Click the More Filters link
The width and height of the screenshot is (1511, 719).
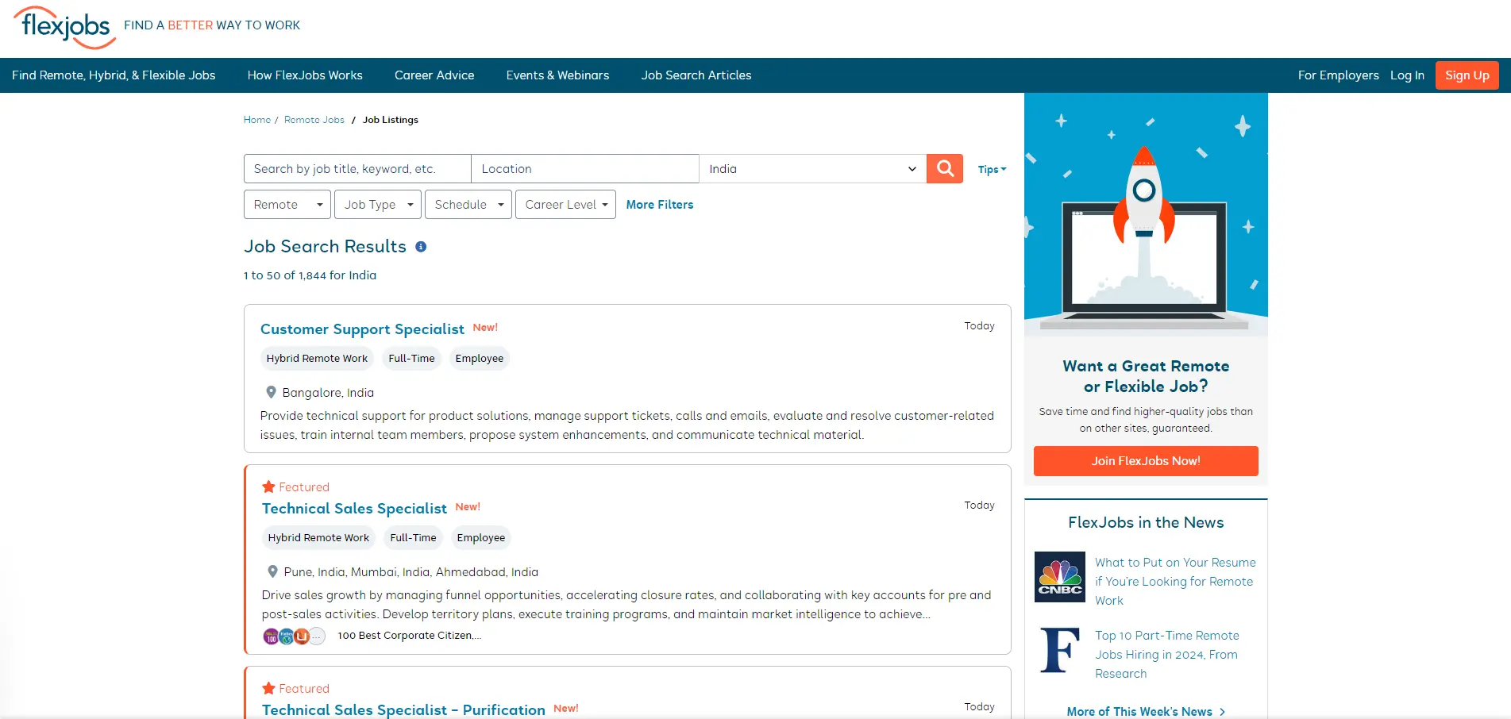(660, 205)
